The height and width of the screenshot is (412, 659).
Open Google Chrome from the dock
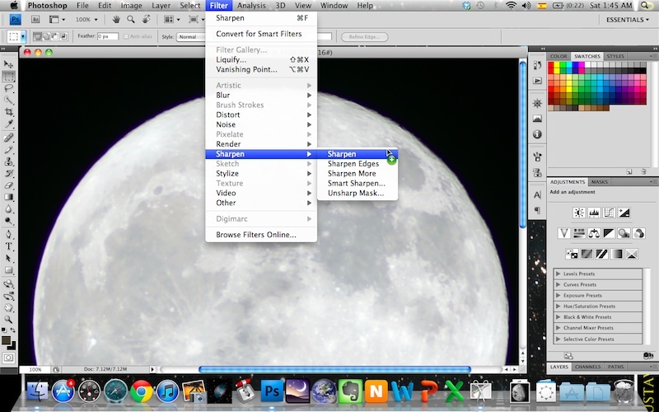point(141,391)
